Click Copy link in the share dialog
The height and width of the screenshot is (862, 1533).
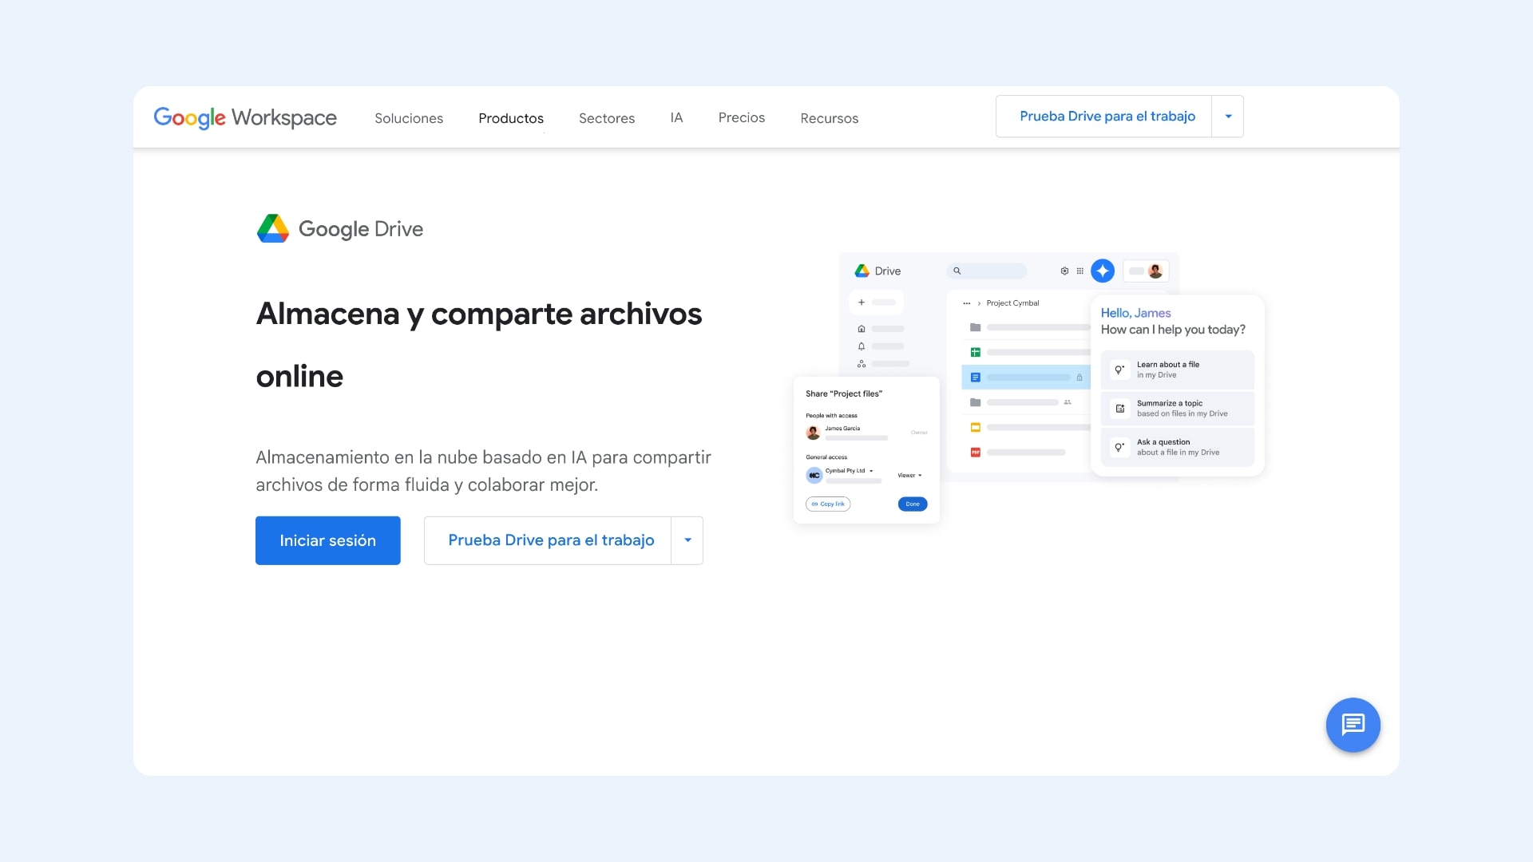click(828, 504)
